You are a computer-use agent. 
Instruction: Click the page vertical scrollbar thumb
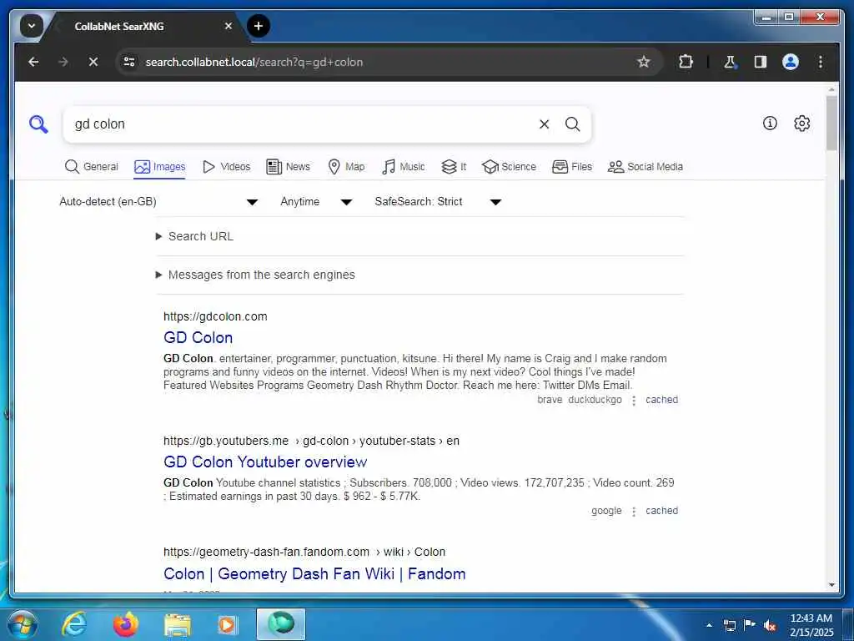point(831,124)
